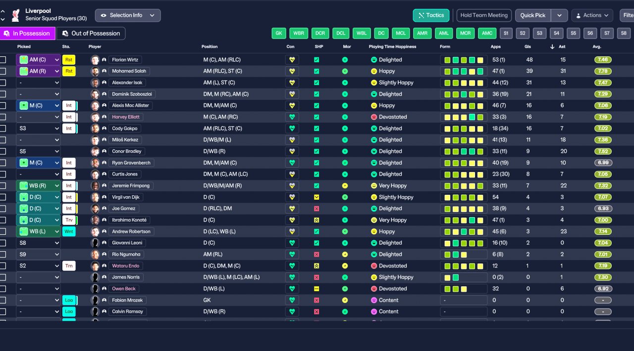Screen dimensions: 634x351
Task: Open the Tactics button
Action: point(431,15)
